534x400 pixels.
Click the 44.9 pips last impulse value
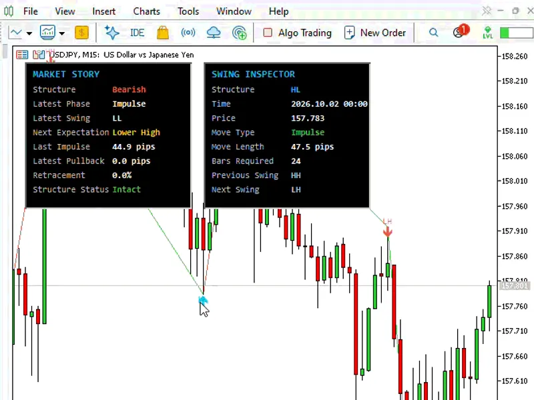133,147
